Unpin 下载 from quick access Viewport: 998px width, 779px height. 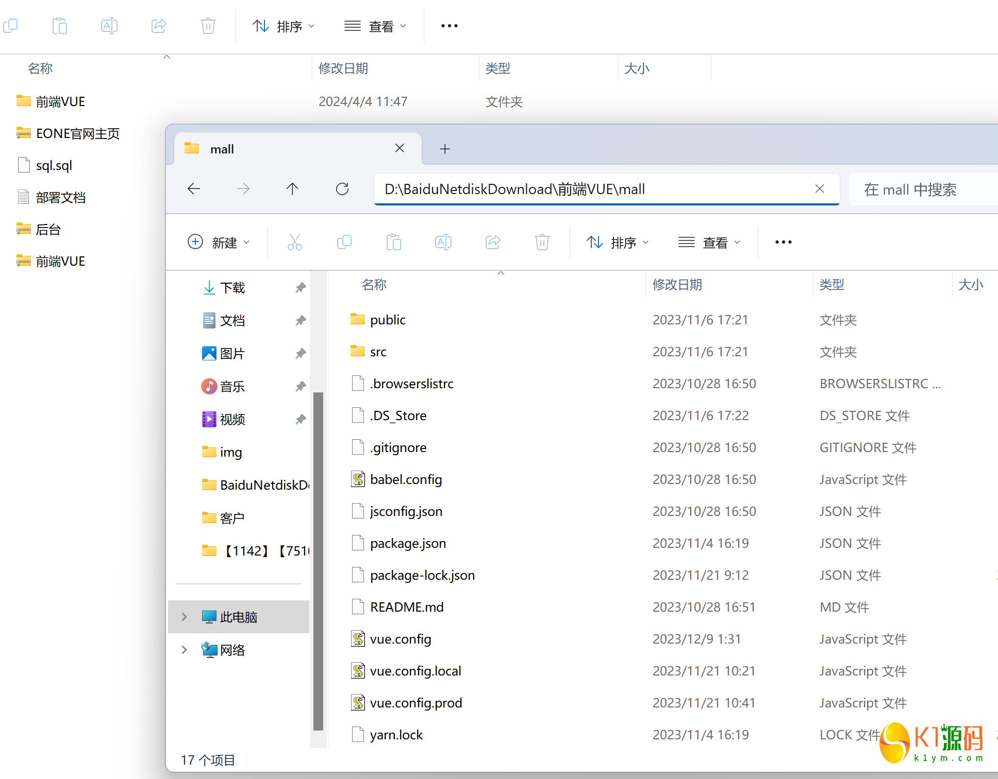301,288
